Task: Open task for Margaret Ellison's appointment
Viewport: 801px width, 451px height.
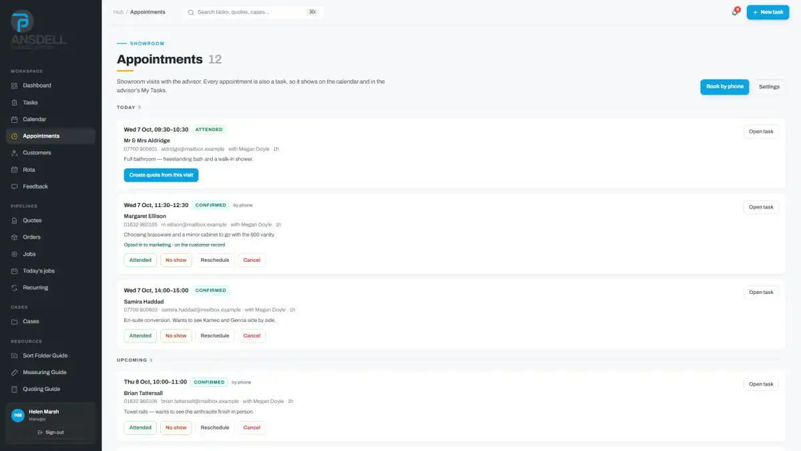Action: click(761, 207)
